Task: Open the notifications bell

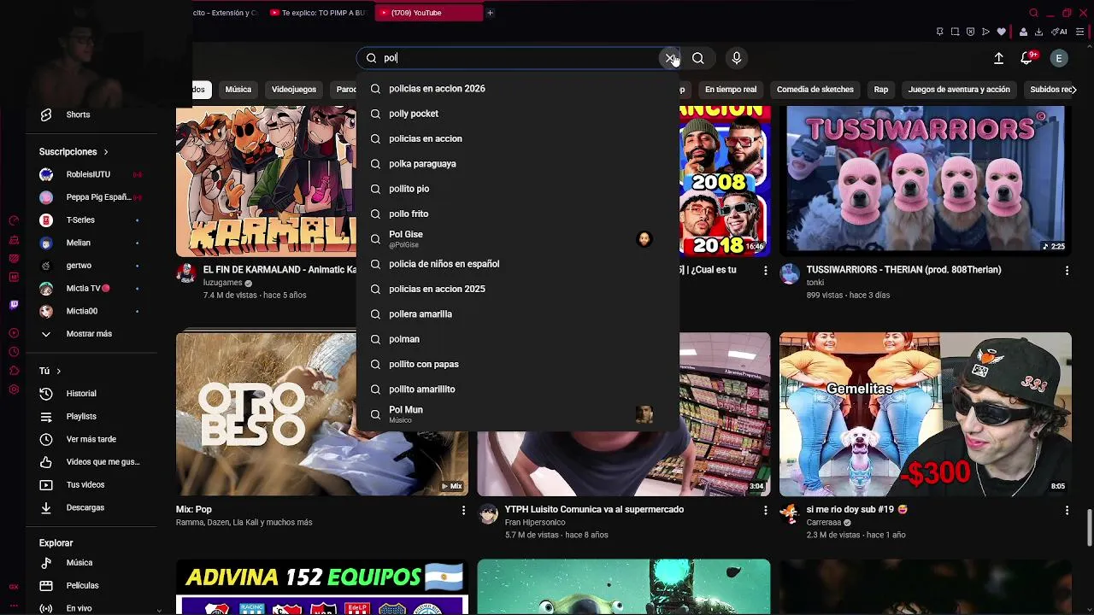Action: pos(1027,58)
